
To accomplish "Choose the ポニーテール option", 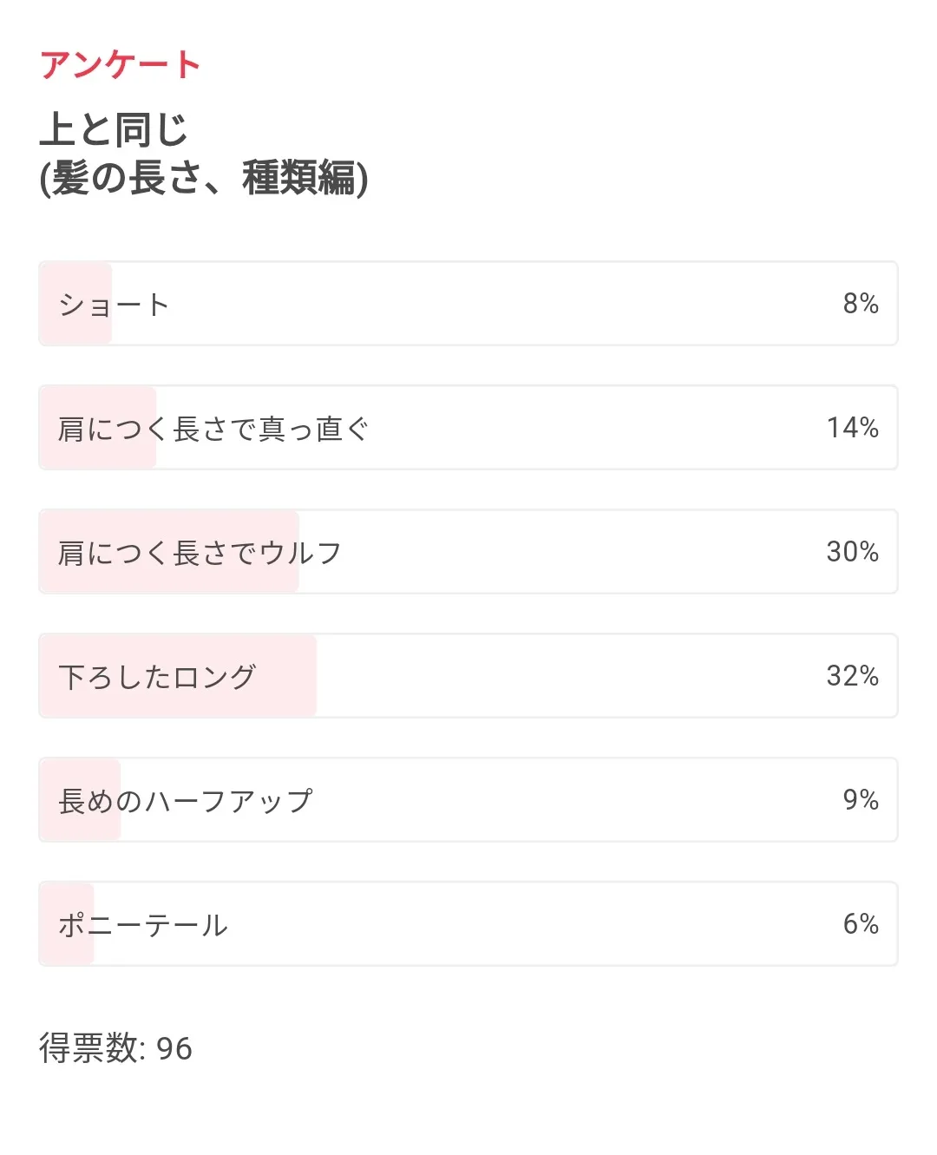I will (468, 923).
